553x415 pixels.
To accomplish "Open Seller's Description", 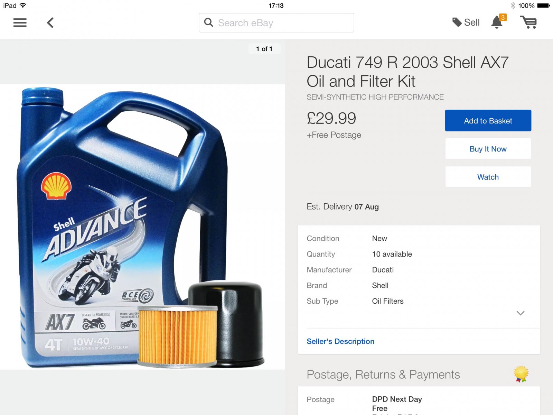I will tap(340, 341).
